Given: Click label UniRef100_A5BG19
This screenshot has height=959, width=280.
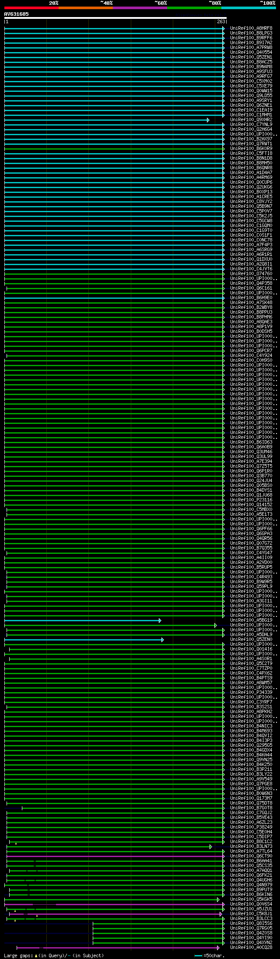Looking at the screenshot, I should pos(251,620).
